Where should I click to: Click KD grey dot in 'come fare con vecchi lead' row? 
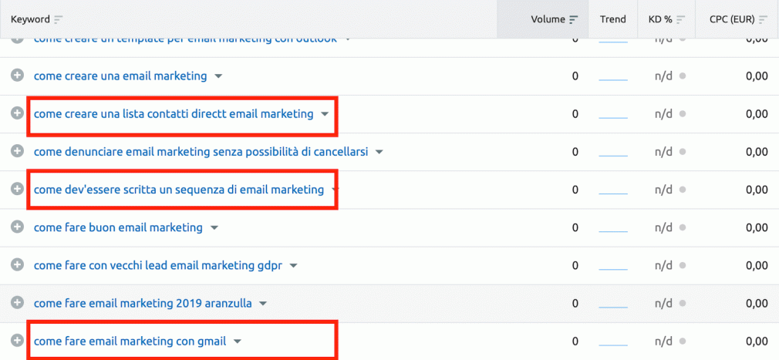[683, 266]
